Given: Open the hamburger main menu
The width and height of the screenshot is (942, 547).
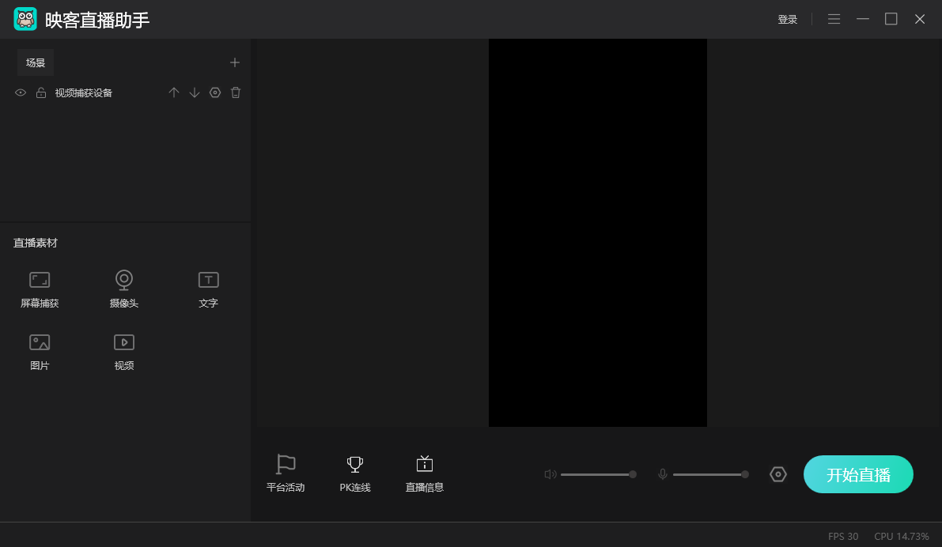Looking at the screenshot, I should [834, 19].
